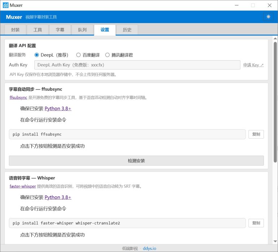Open the ddys.io footer link

pyautogui.click(x=149, y=248)
